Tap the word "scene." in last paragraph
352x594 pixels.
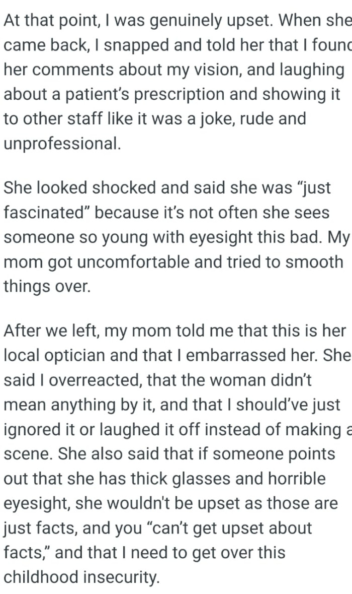28,454
